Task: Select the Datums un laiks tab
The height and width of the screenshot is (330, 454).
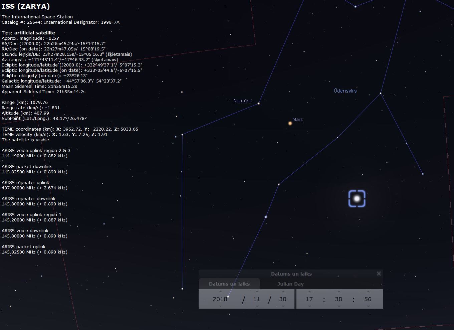Action: click(x=229, y=284)
